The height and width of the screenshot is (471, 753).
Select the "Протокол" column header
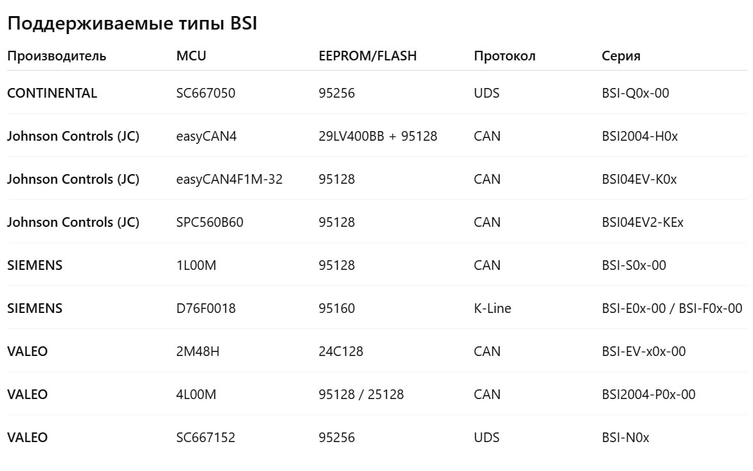coord(504,56)
